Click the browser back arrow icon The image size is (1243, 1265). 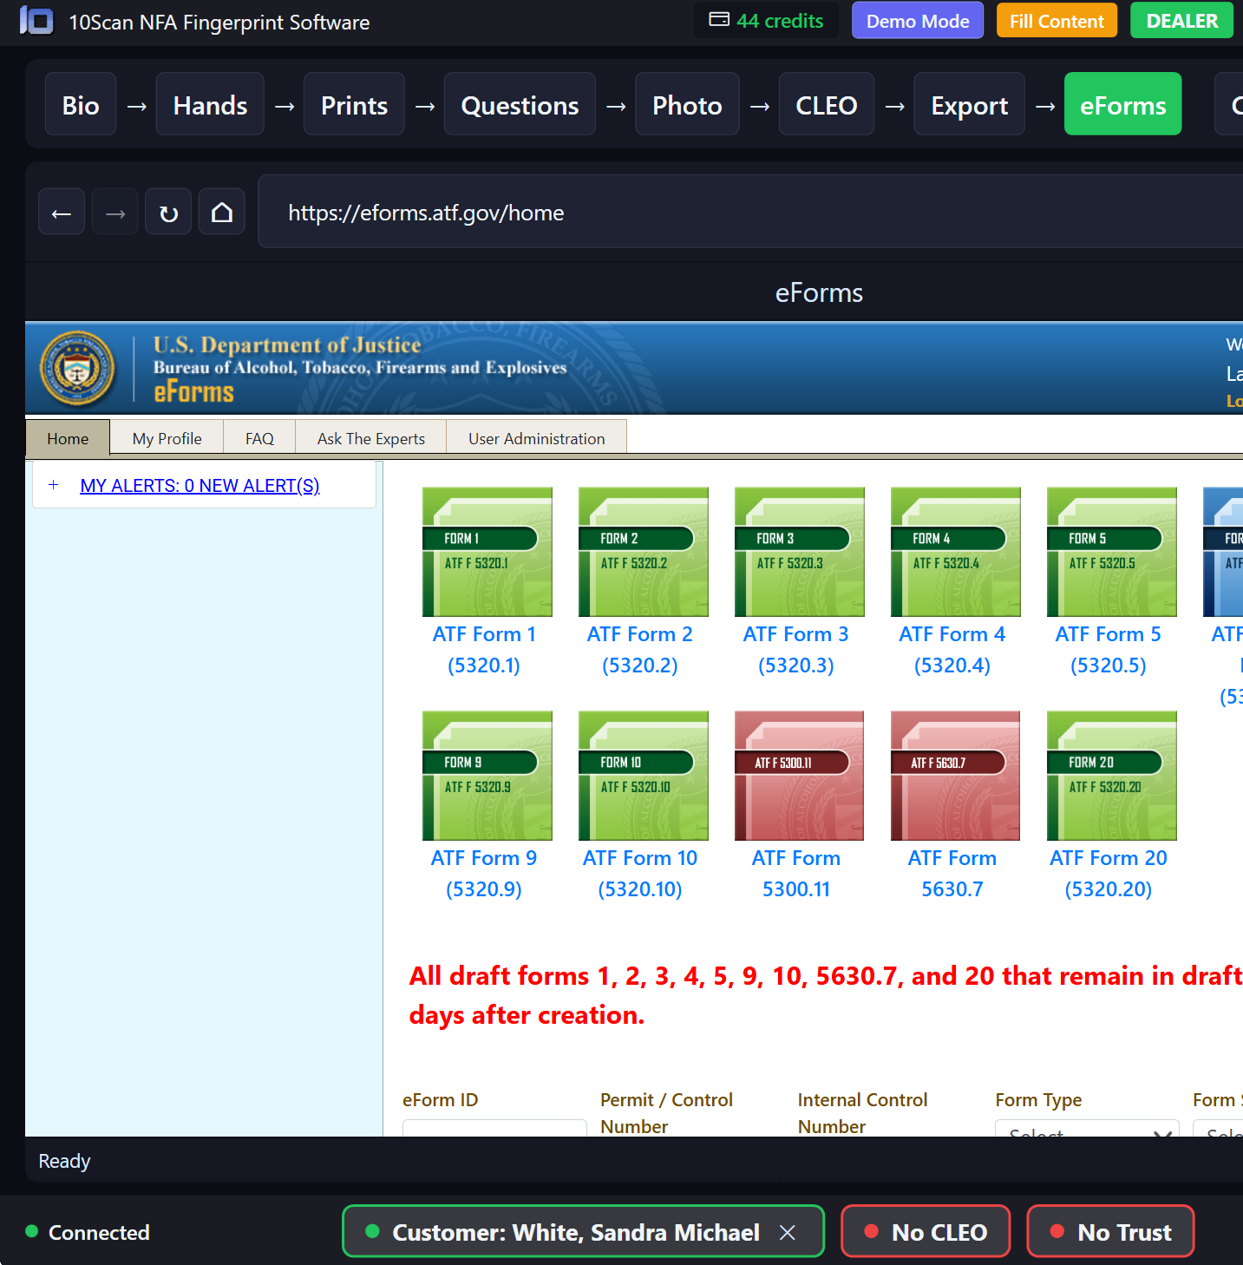[x=61, y=211]
